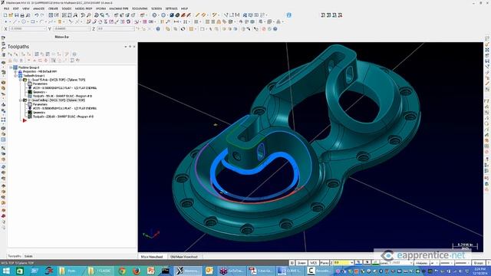This screenshot has width=491, height=276.
Task: Click the blue wireframe color swatch in status bar
Action: [358, 263]
